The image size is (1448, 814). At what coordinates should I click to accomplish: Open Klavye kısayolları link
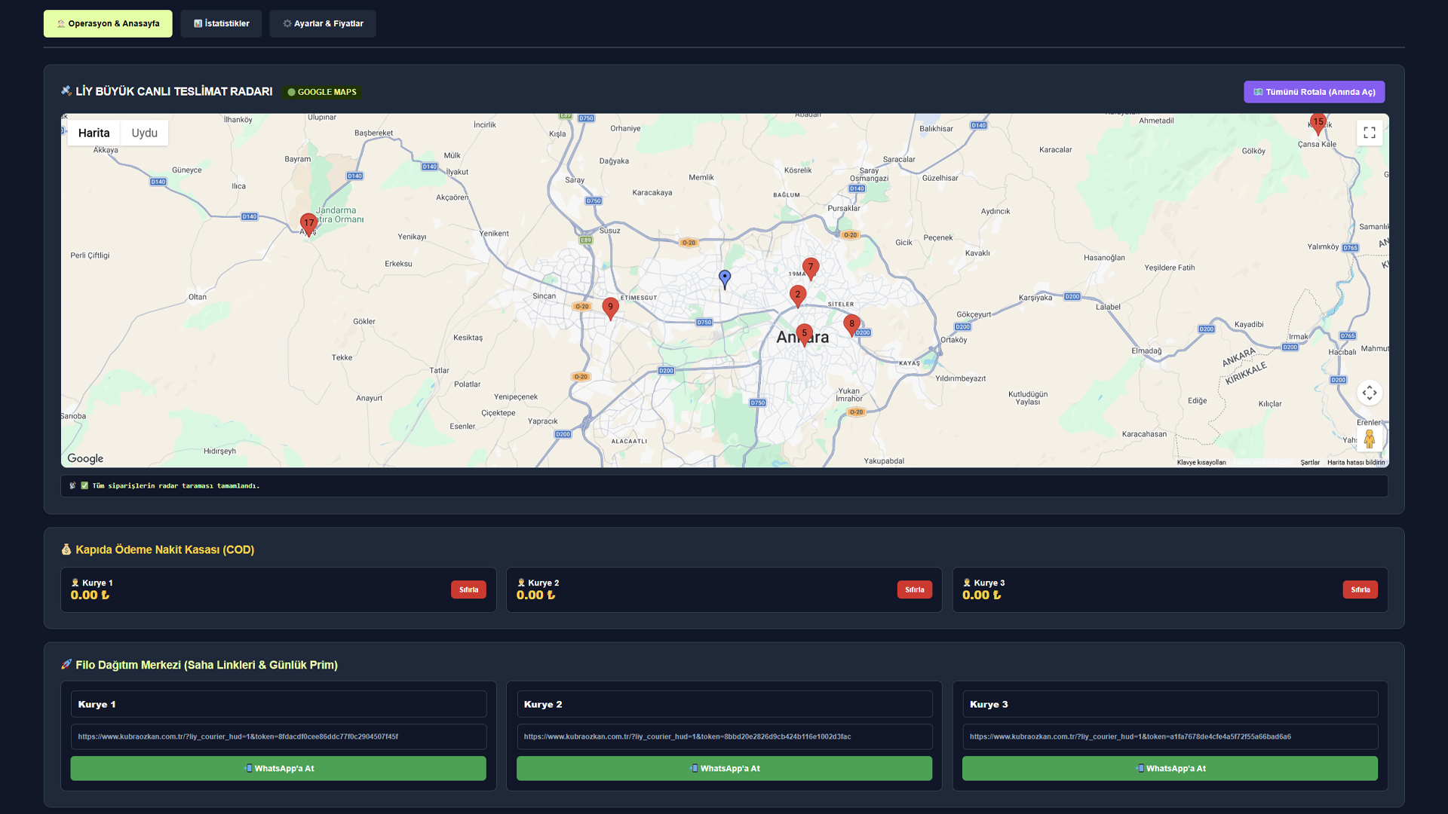click(x=1201, y=463)
